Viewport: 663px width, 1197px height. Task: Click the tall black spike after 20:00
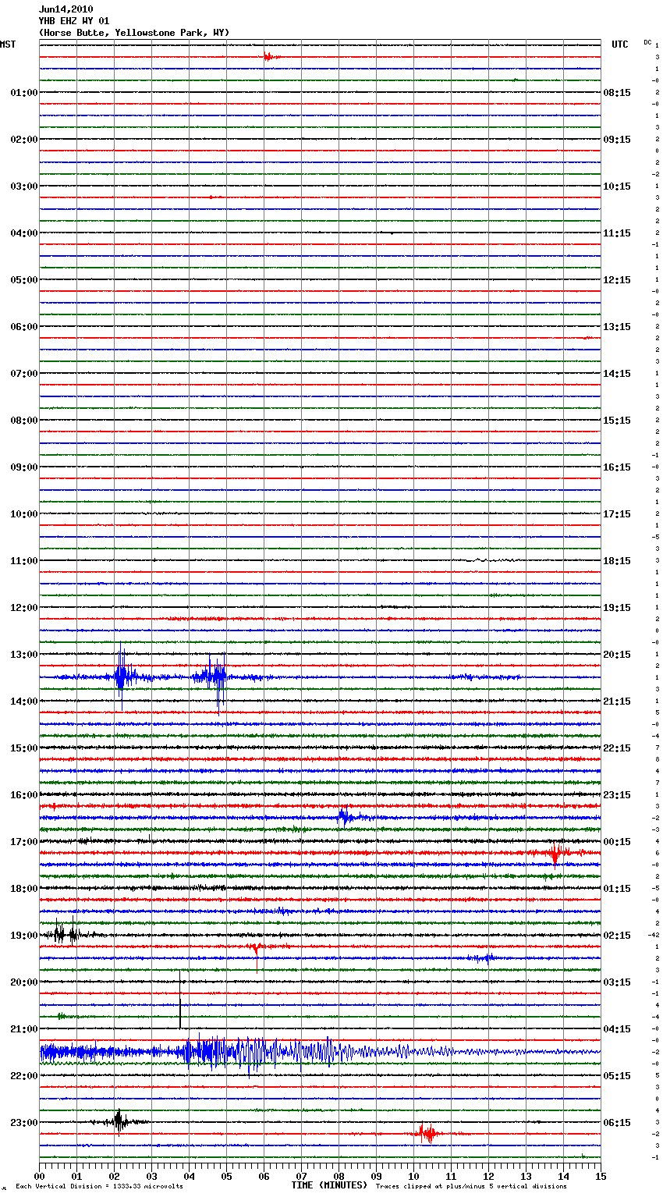tap(180, 999)
